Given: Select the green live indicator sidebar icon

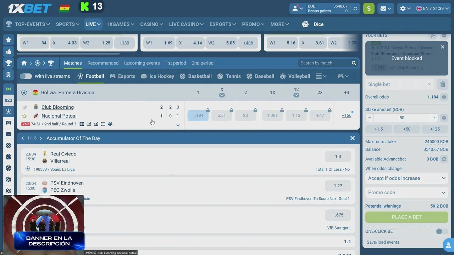Looking at the screenshot, I should tap(9, 89).
